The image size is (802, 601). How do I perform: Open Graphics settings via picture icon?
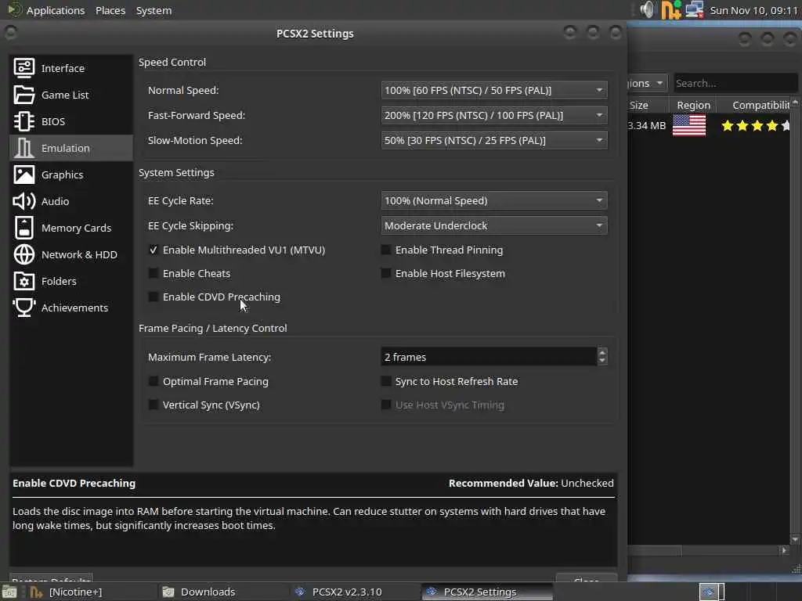click(x=24, y=175)
